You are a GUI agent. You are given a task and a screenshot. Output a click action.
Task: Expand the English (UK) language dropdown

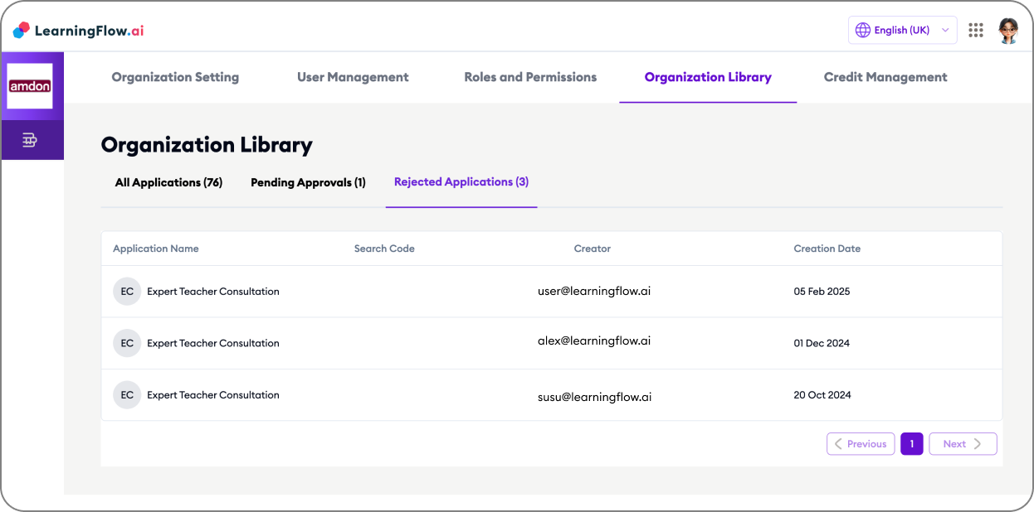click(902, 30)
